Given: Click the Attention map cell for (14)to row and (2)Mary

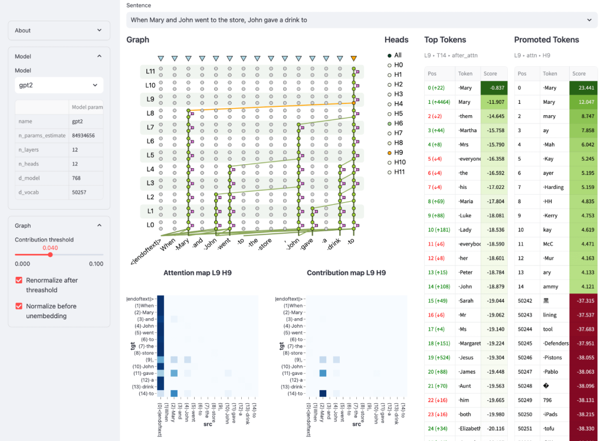Looking at the screenshot, I should click(174, 394).
